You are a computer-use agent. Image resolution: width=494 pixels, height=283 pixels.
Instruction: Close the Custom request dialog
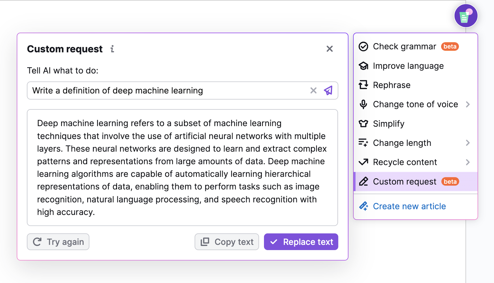(329, 49)
